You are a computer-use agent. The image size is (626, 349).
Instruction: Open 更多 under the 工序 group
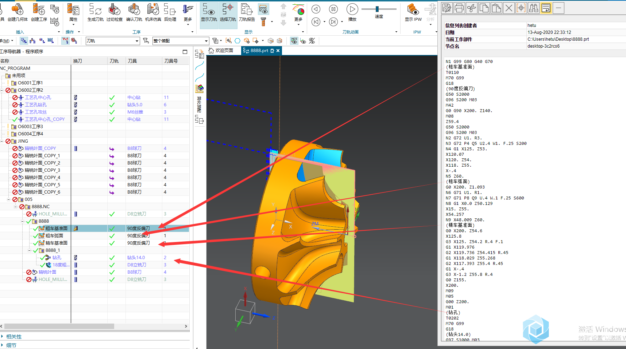[188, 14]
